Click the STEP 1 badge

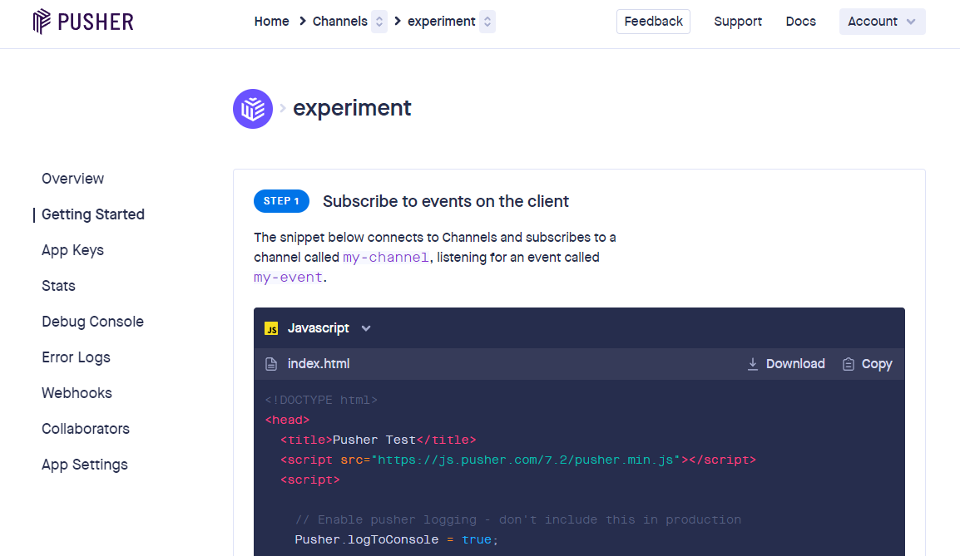pos(282,201)
